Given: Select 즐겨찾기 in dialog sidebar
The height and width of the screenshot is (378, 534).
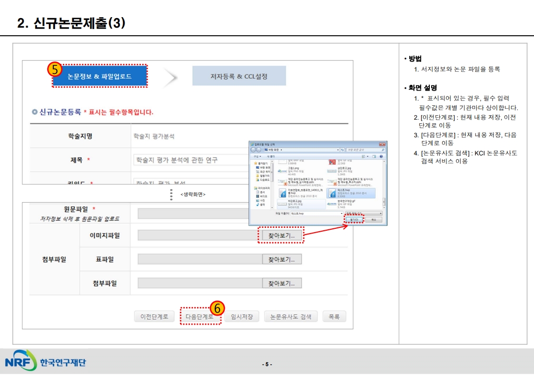Looking at the screenshot, I should [x=261, y=163].
